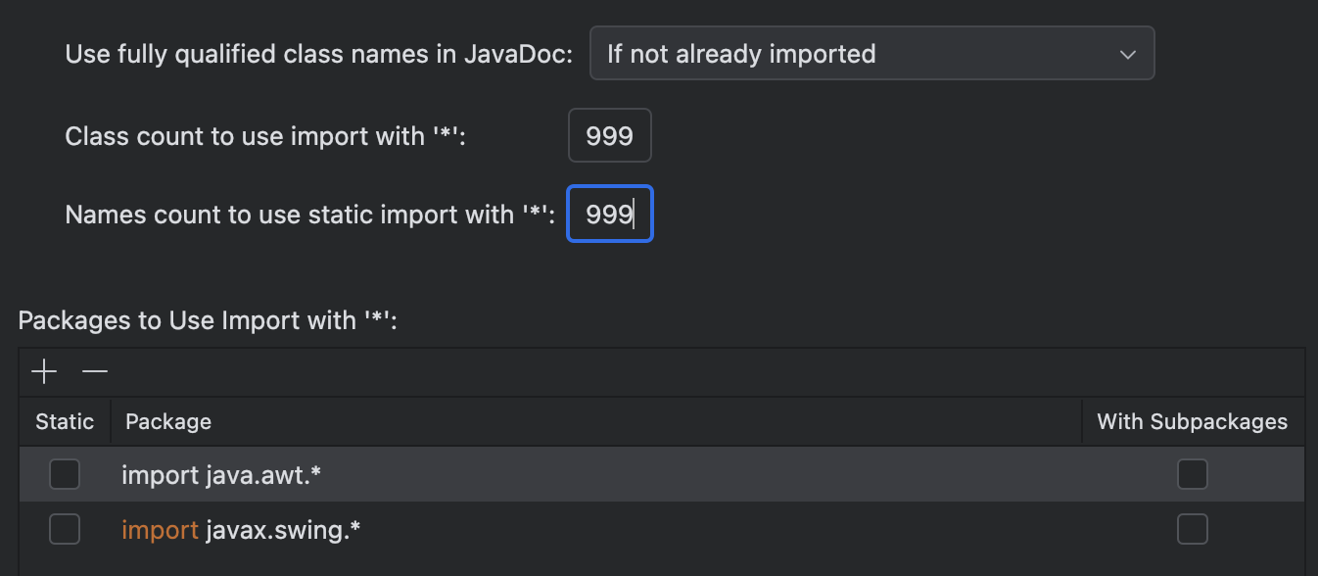Enable the Static checkbox for javax.swing.*
The height and width of the screenshot is (576, 1318).
coord(65,529)
